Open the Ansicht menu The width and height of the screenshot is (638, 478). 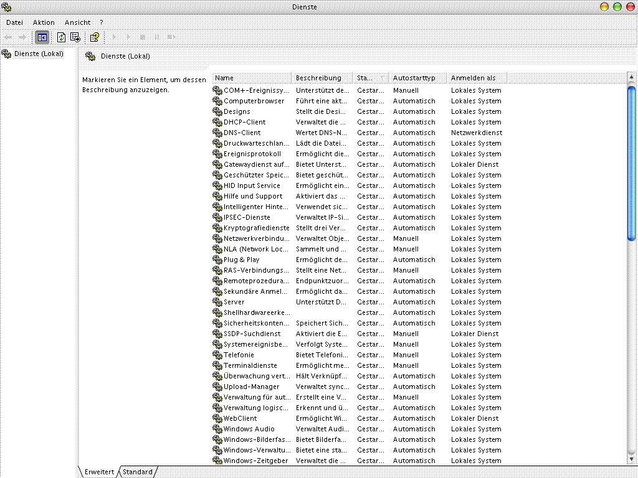pyautogui.click(x=77, y=22)
